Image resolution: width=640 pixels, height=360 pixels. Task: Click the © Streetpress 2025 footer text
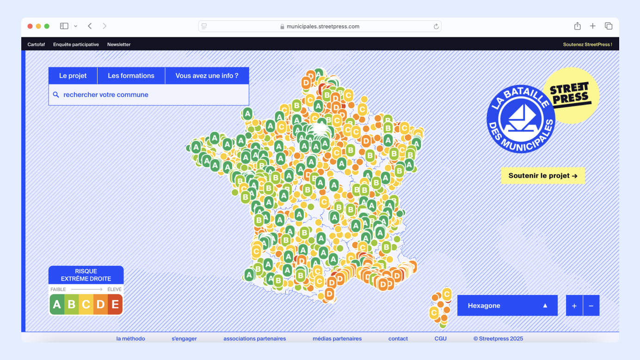[498, 339]
